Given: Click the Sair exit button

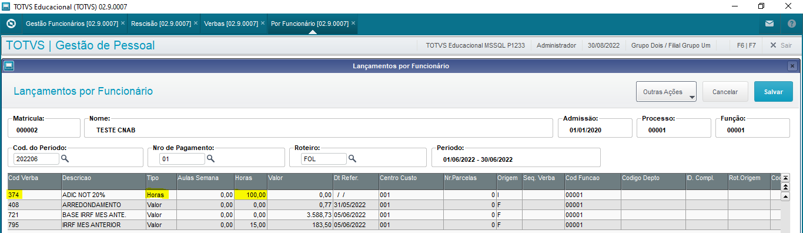Looking at the screenshot, I should click(781, 45).
